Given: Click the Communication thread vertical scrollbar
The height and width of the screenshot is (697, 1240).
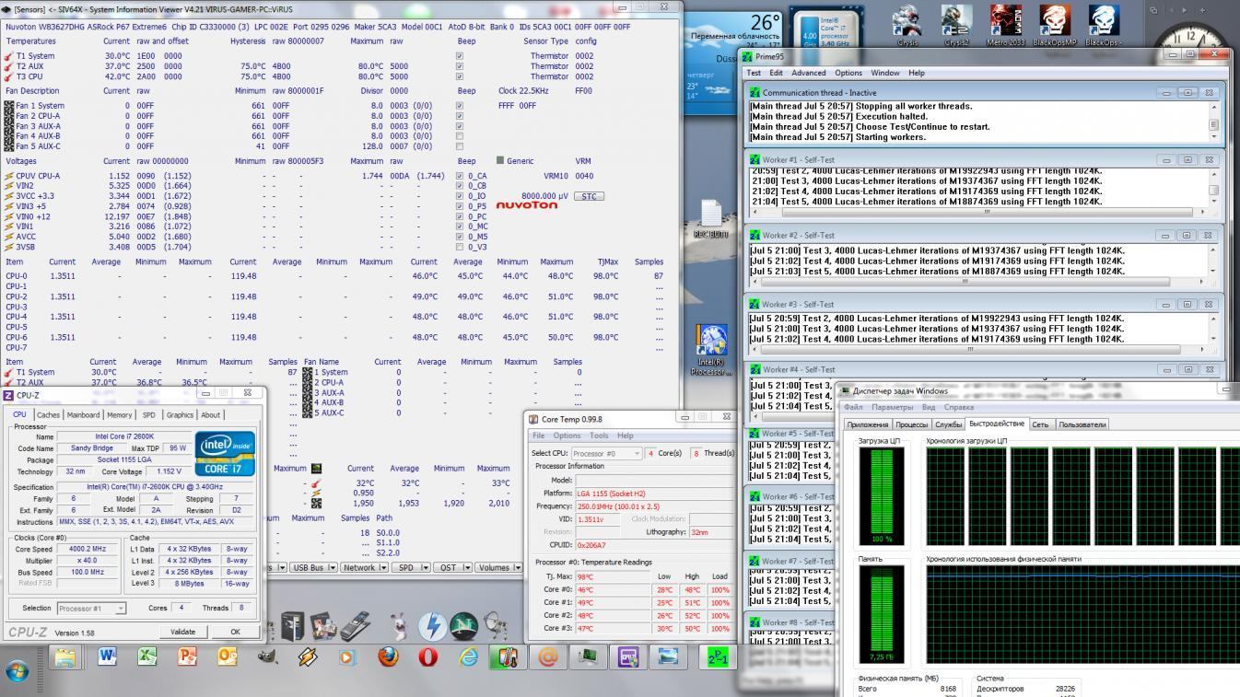Looking at the screenshot, I should 1213,122.
